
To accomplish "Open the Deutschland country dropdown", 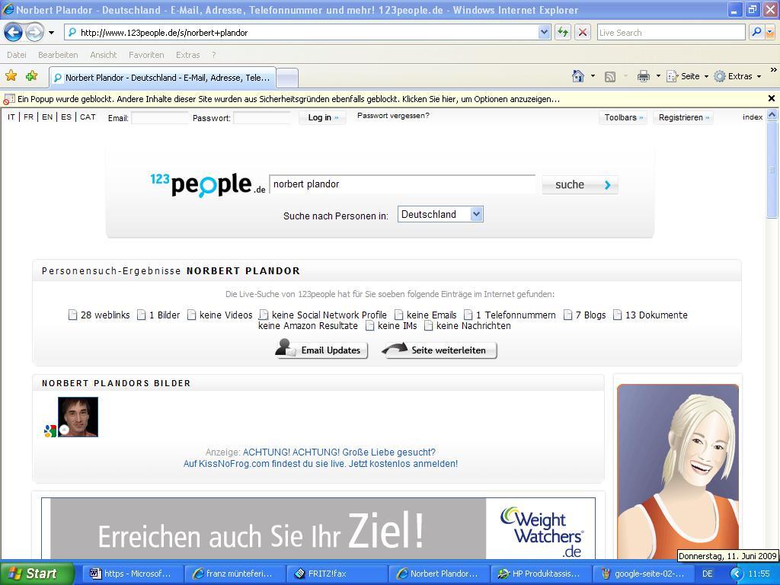I will tap(440, 214).
